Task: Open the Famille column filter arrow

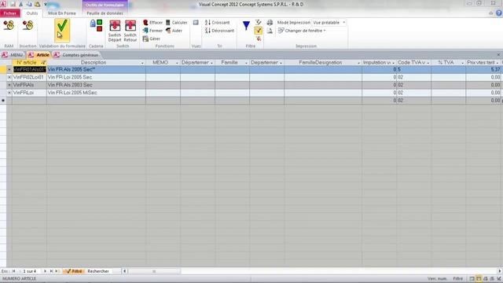Action: pos(246,63)
